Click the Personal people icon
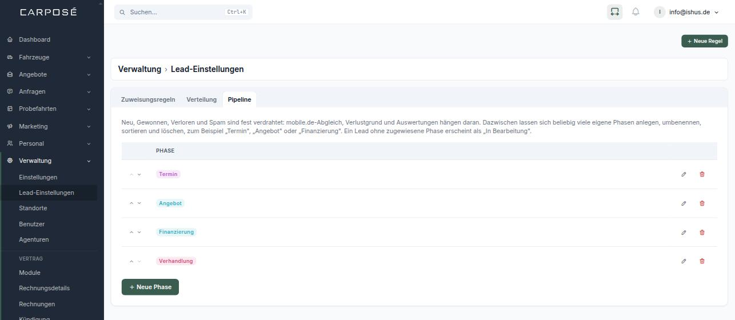Viewport: 735px width, 320px height. pos(10,143)
